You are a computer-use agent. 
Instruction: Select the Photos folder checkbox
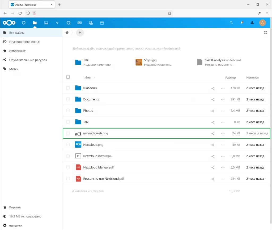pos(68,110)
